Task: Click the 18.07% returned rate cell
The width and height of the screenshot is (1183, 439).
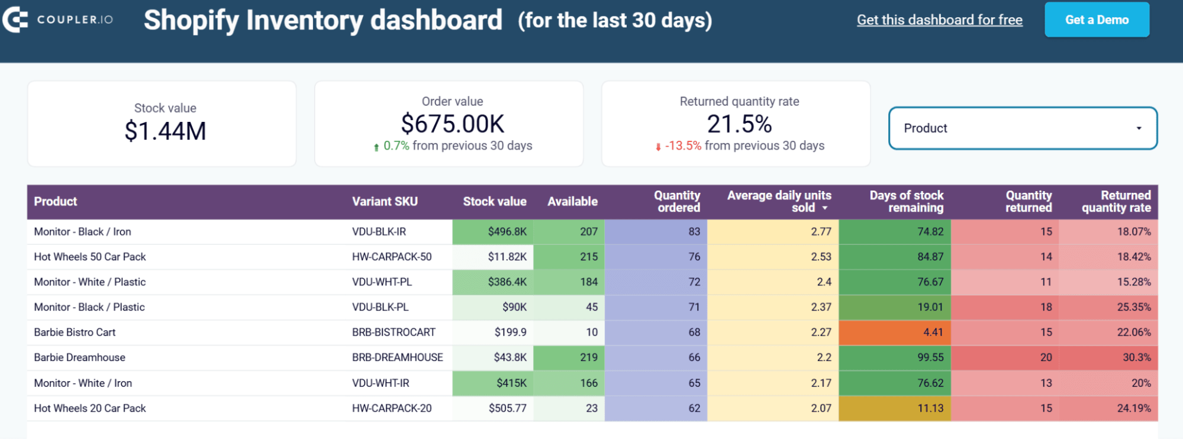Action: tap(1108, 232)
